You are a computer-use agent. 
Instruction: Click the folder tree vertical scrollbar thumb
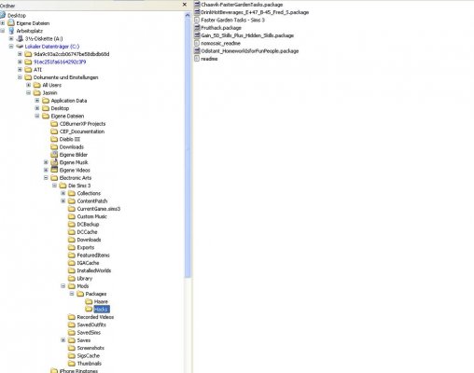tap(188, 147)
